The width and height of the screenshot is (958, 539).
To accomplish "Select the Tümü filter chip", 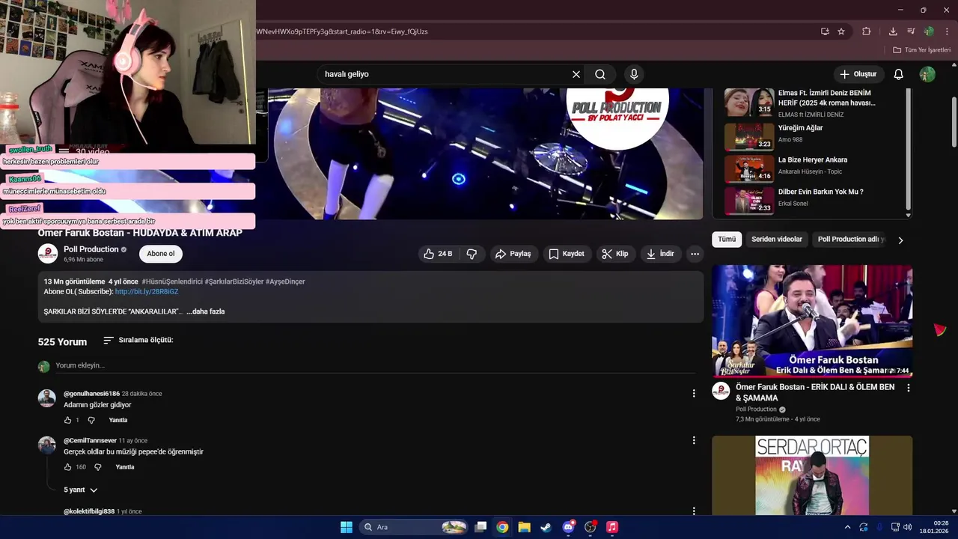I will (x=727, y=240).
